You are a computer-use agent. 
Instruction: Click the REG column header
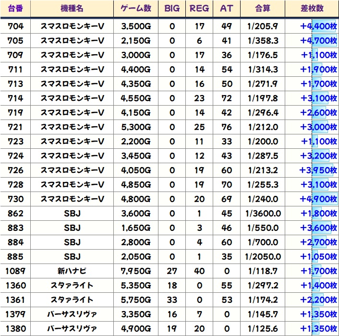coord(199,9)
